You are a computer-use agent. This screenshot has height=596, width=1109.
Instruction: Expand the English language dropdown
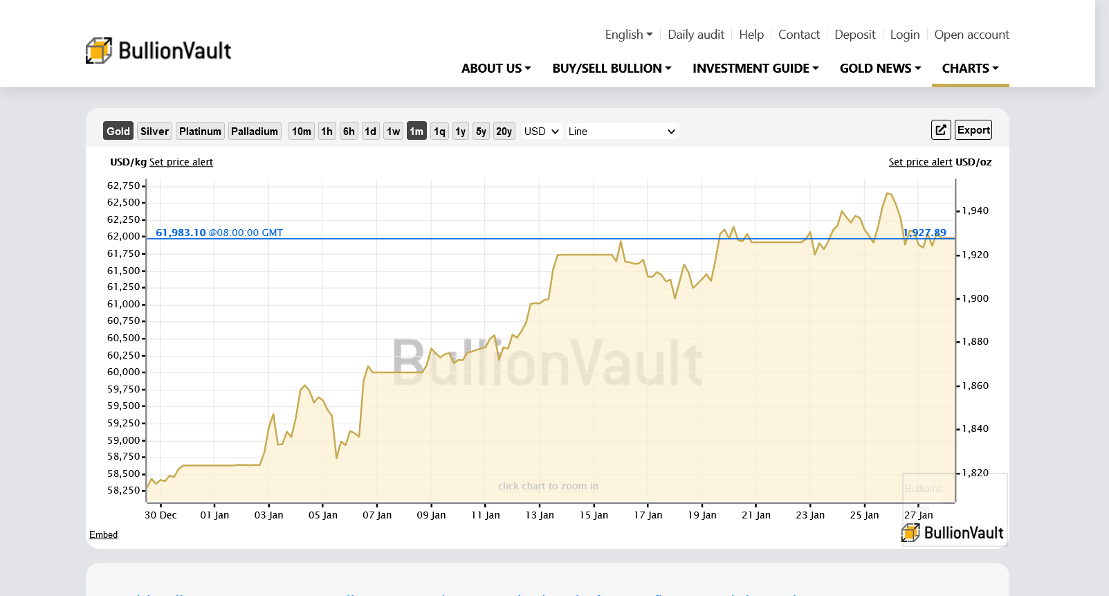click(628, 35)
